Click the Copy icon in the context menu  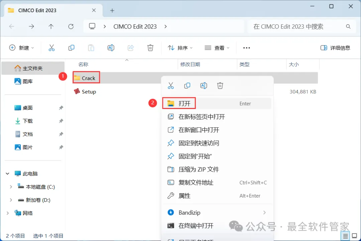tap(187, 86)
